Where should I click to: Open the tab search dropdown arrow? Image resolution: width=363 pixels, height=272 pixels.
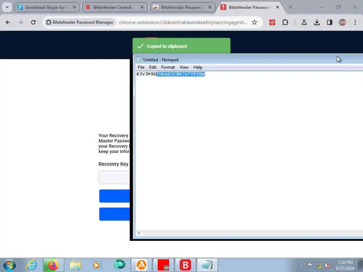tap(7, 7)
